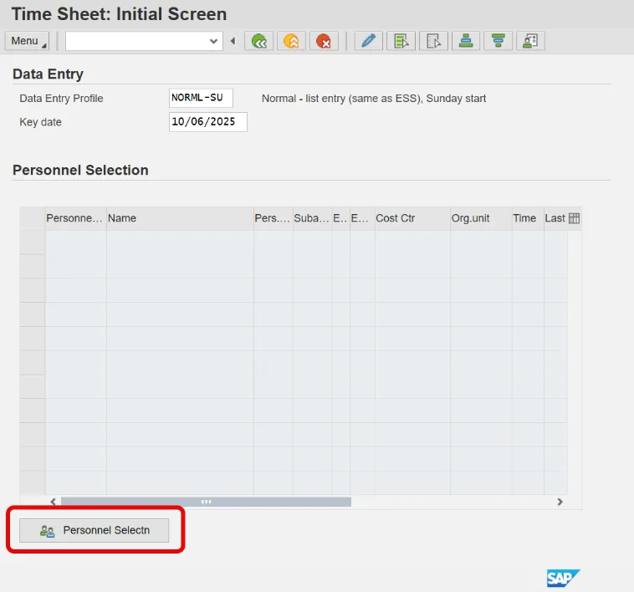Image resolution: width=634 pixels, height=592 pixels.
Task: Click the scroll right arrow of table
Action: point(560,502)
